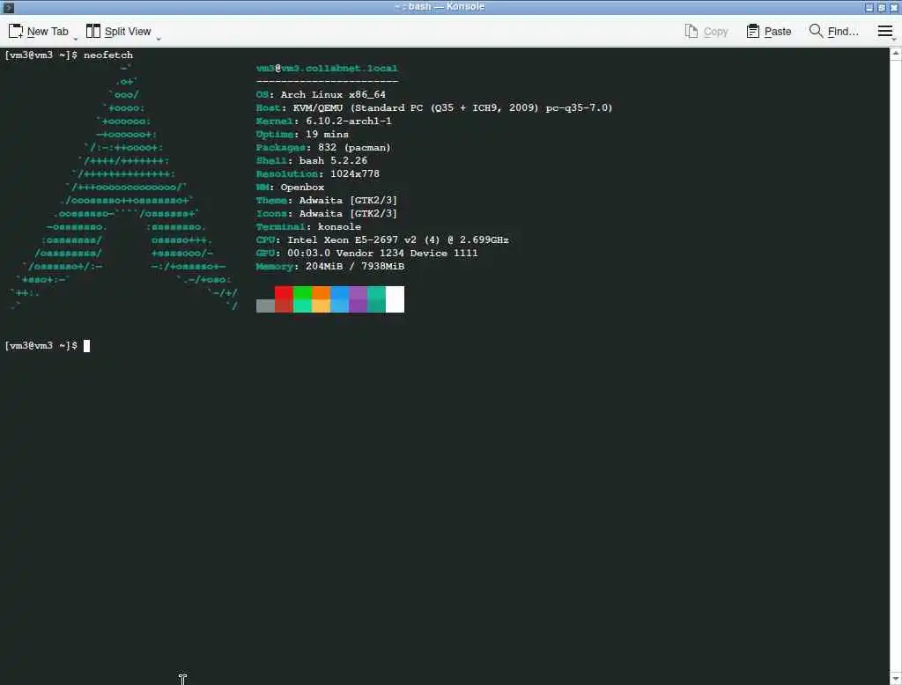902x685 pixels.
Task: Close the Konsole window
Action: 894,7
